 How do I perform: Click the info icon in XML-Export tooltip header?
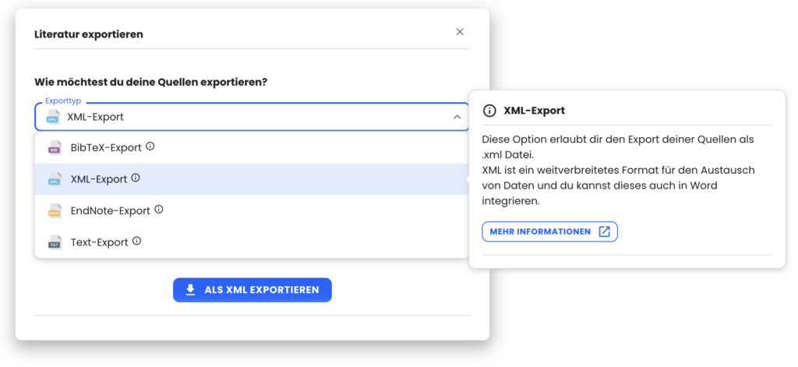(489, 111)
